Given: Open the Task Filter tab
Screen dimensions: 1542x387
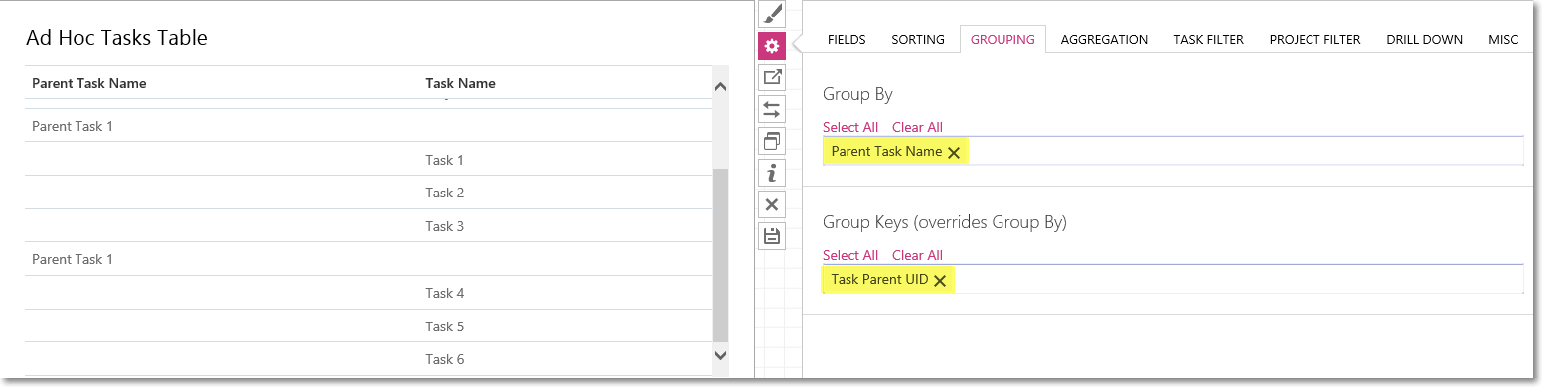Looking at the screenshot, I should 1208,40.
